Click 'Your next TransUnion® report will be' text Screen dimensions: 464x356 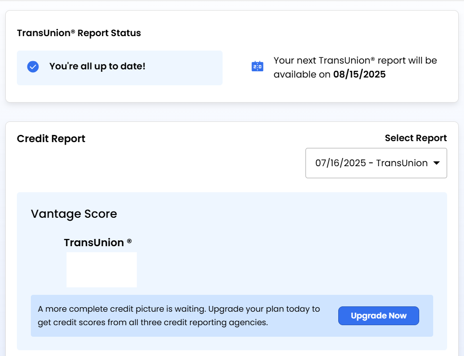(355, 60)
